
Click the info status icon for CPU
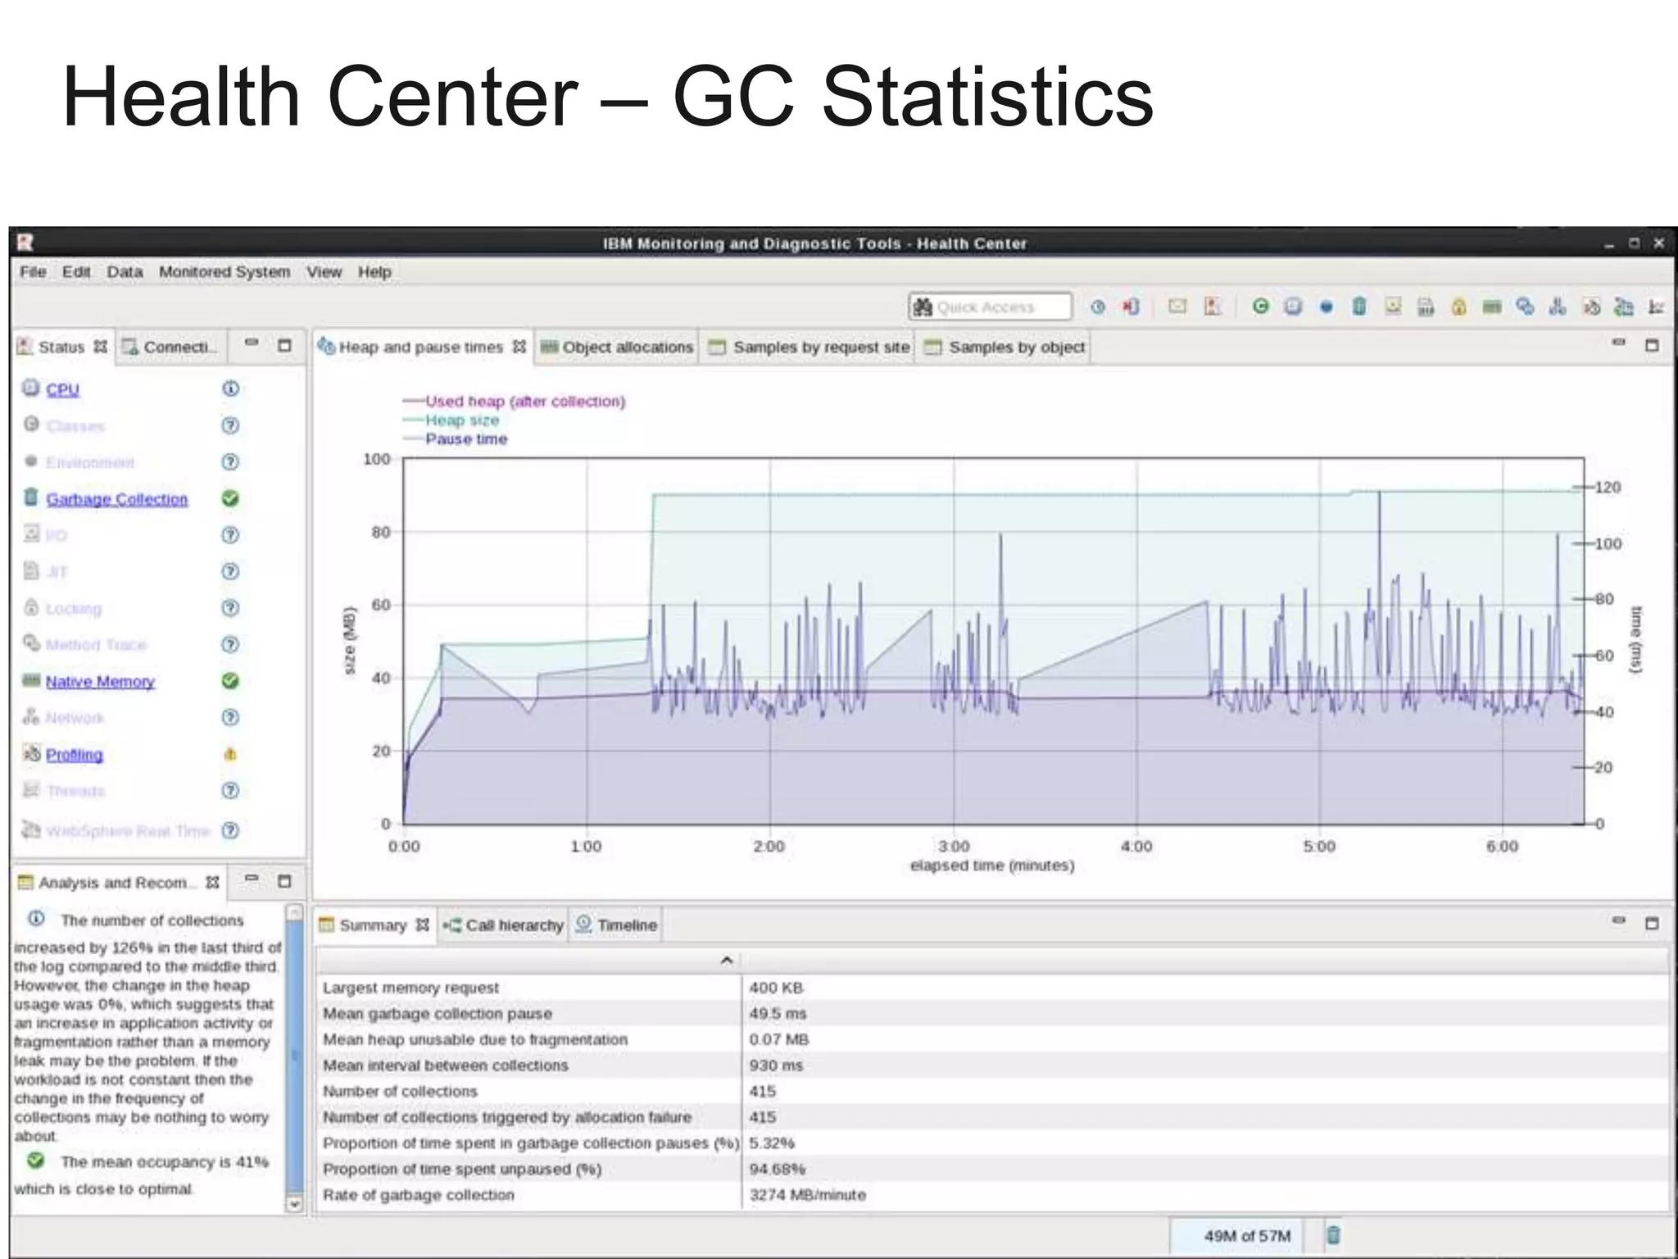[x=230, y=389]
